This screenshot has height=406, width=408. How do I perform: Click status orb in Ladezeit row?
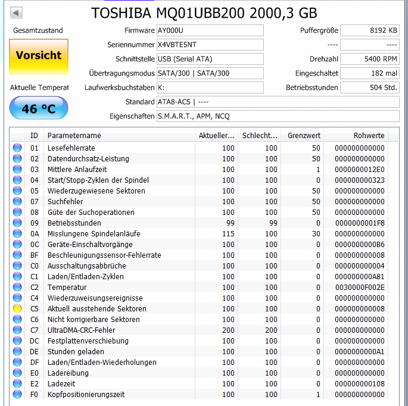17,383
